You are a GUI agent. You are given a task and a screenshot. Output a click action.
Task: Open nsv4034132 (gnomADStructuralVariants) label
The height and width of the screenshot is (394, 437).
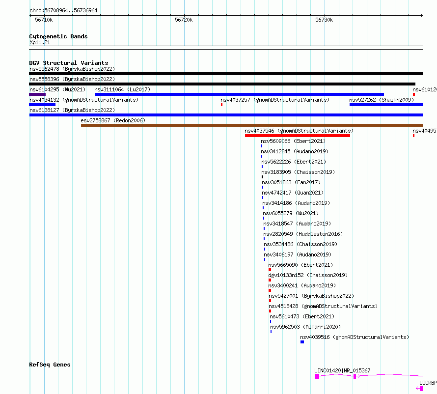(84, 100)
